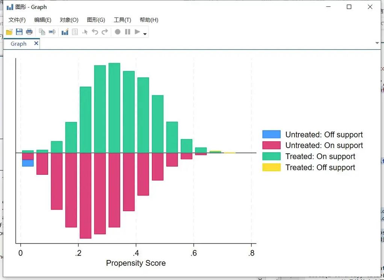Click the axis label '.2'

79,253
